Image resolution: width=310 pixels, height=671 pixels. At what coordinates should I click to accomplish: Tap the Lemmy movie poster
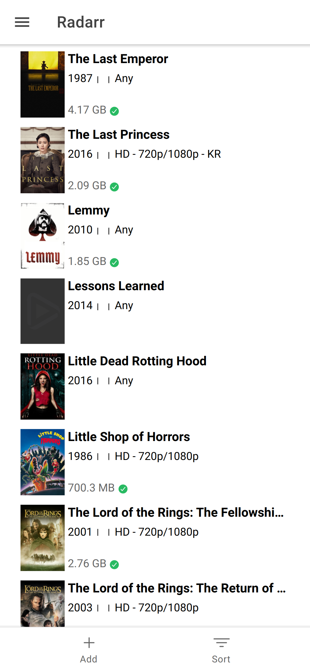point(42,236)
